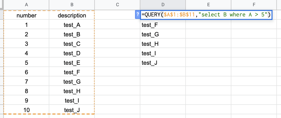The height and width of the screenshot is (118, 281).
Task: Select test_G result in column D
Action: tap(163, 34)
